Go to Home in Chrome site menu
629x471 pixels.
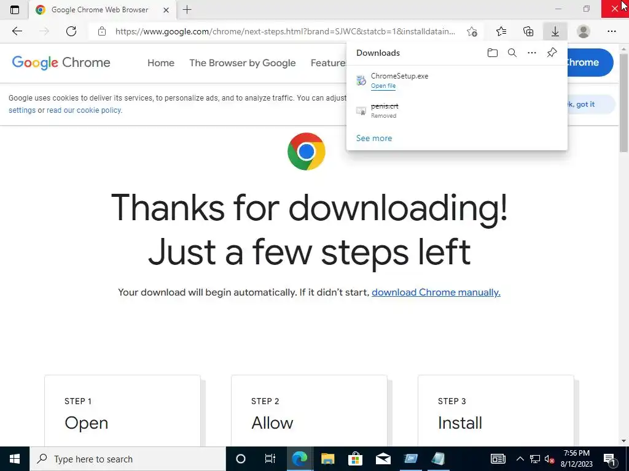(161, 63)
